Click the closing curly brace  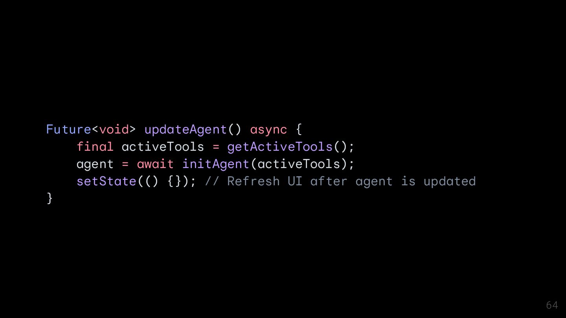50,198
